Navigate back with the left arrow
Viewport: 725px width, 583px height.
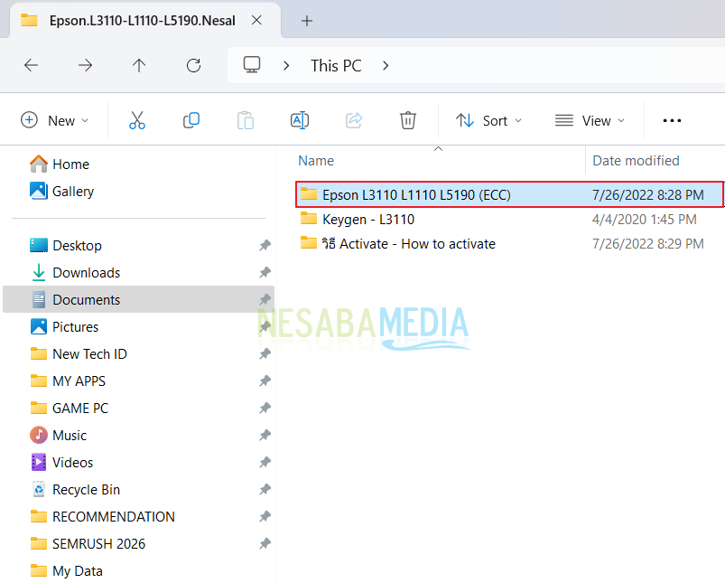tap(32, 65)
